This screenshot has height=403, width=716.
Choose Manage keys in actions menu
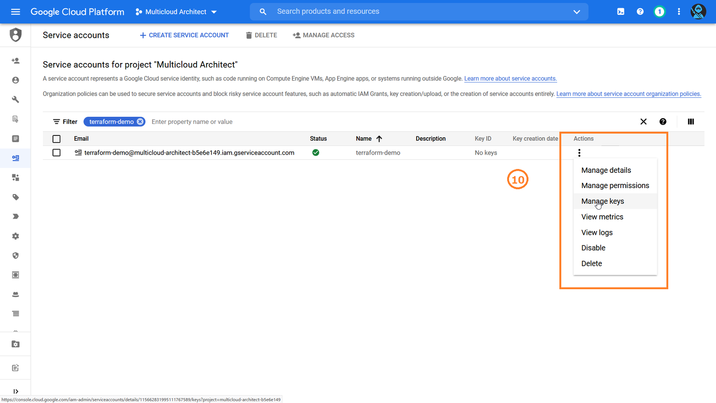tap(615, 201)
